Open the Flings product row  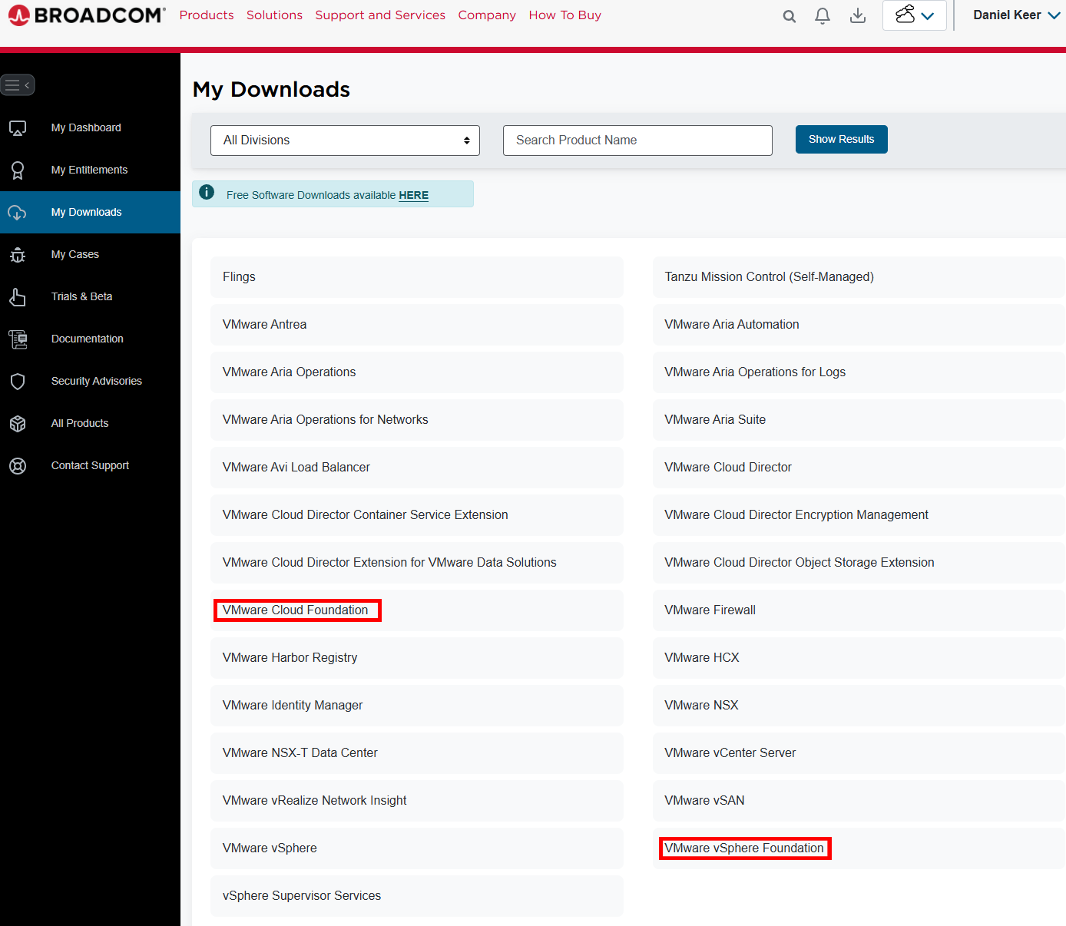[417, 277]
